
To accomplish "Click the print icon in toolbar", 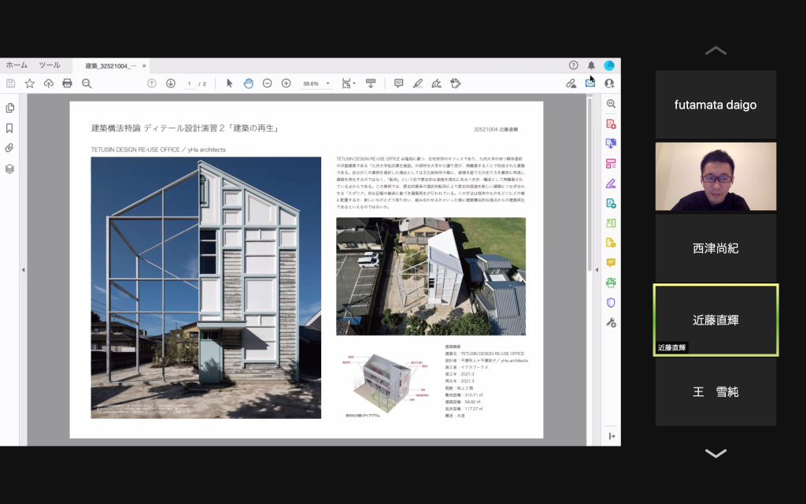I will 67,83.
